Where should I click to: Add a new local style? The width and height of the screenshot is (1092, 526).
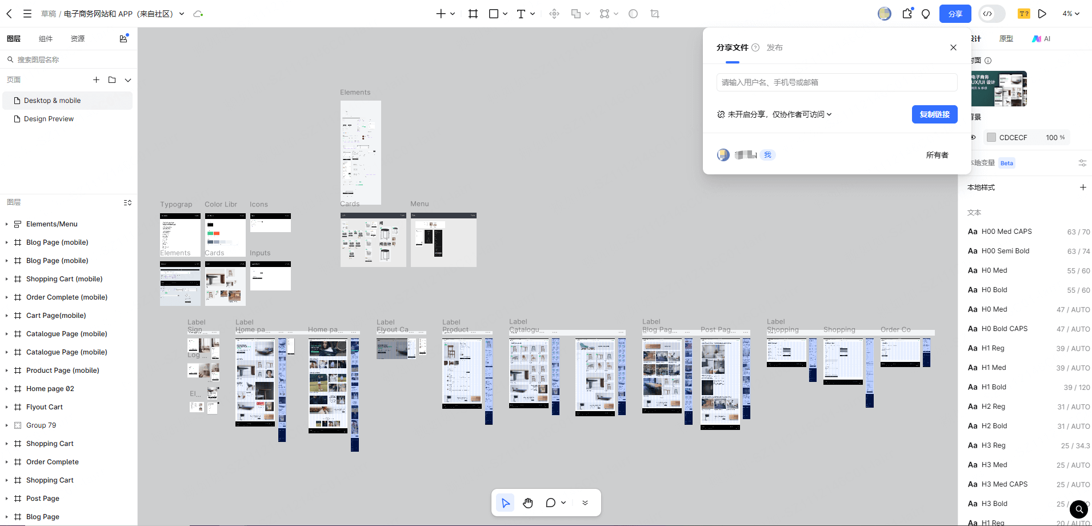(1082, 188)
